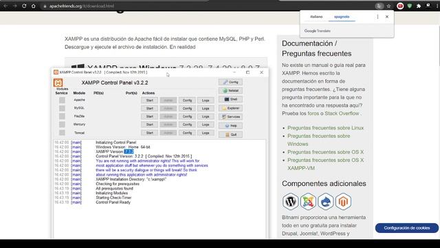Image resolution: width=440 pixels, height=248 pixels.
Task: Toggle the Tomcat service checkbox
Action: point(62,133)
